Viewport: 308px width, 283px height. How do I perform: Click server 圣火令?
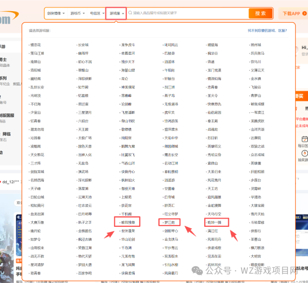pos(213,96)
